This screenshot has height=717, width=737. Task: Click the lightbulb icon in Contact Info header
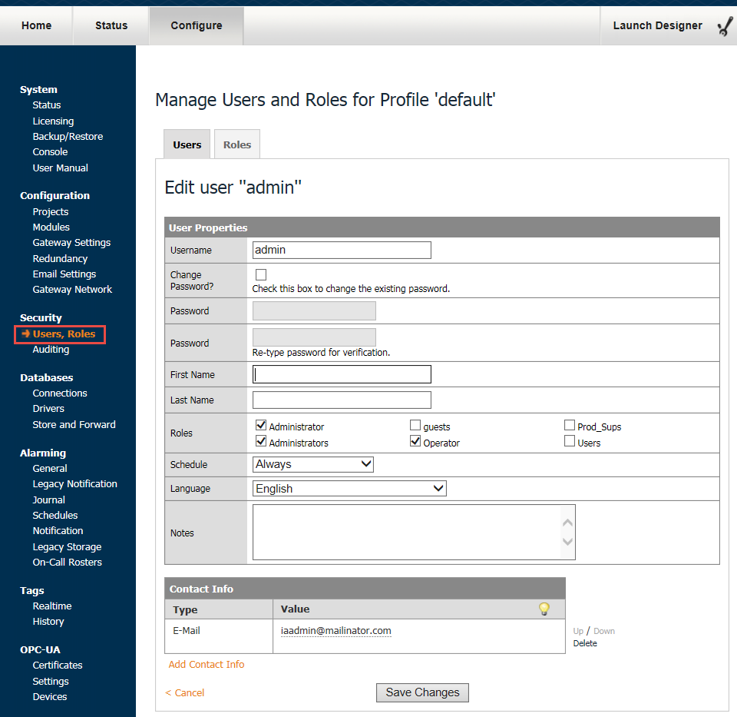tap(544, 608)
